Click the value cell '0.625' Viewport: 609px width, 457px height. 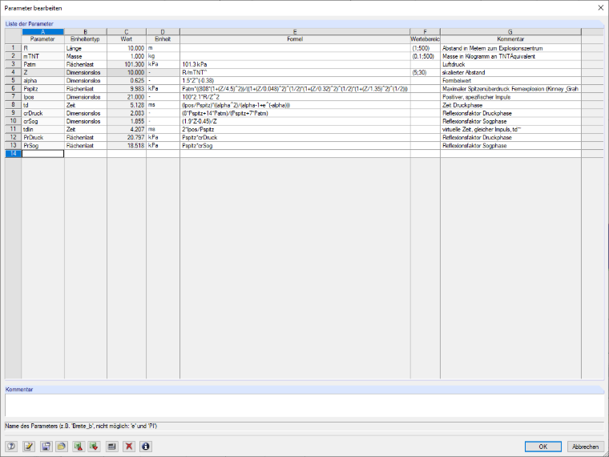click(127, 81)
